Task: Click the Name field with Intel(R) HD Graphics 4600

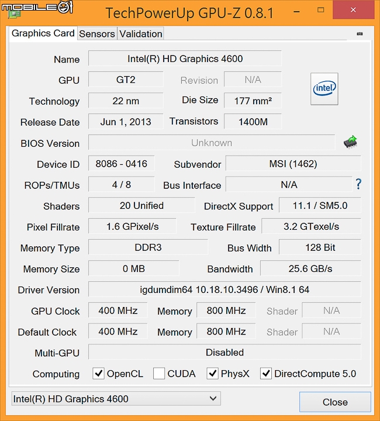Action: point(185,58)
